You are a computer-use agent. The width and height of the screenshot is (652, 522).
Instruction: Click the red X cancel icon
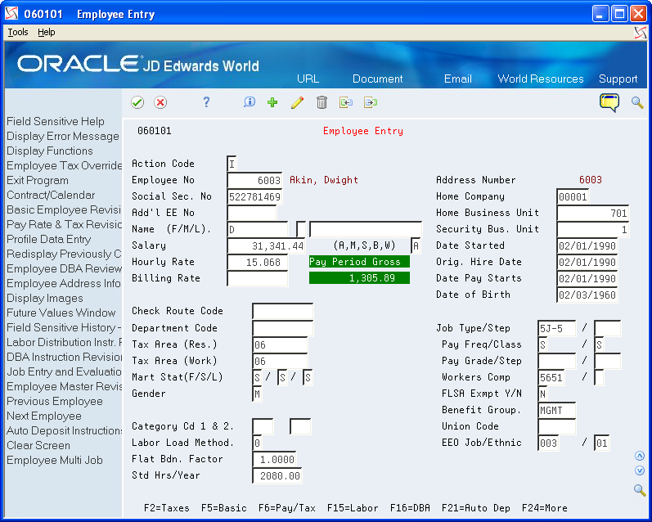160,102
